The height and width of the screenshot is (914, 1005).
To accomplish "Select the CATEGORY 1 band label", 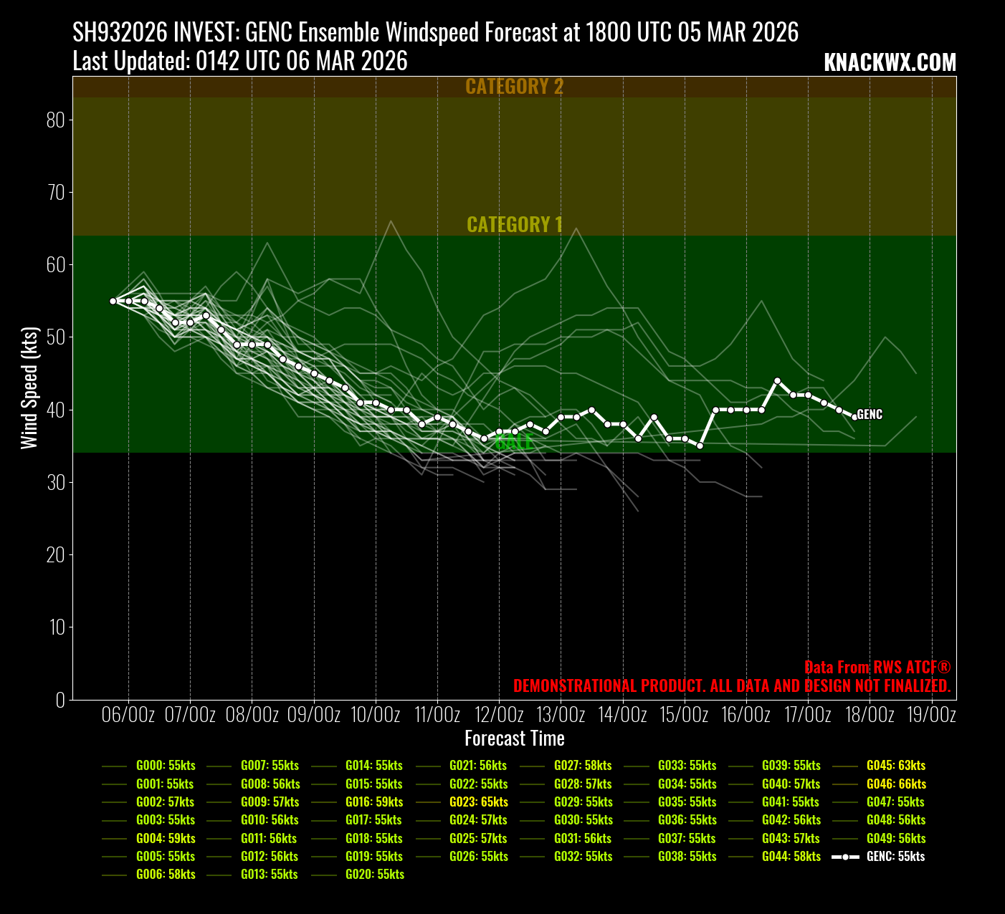I will click(x=514, y=225).
